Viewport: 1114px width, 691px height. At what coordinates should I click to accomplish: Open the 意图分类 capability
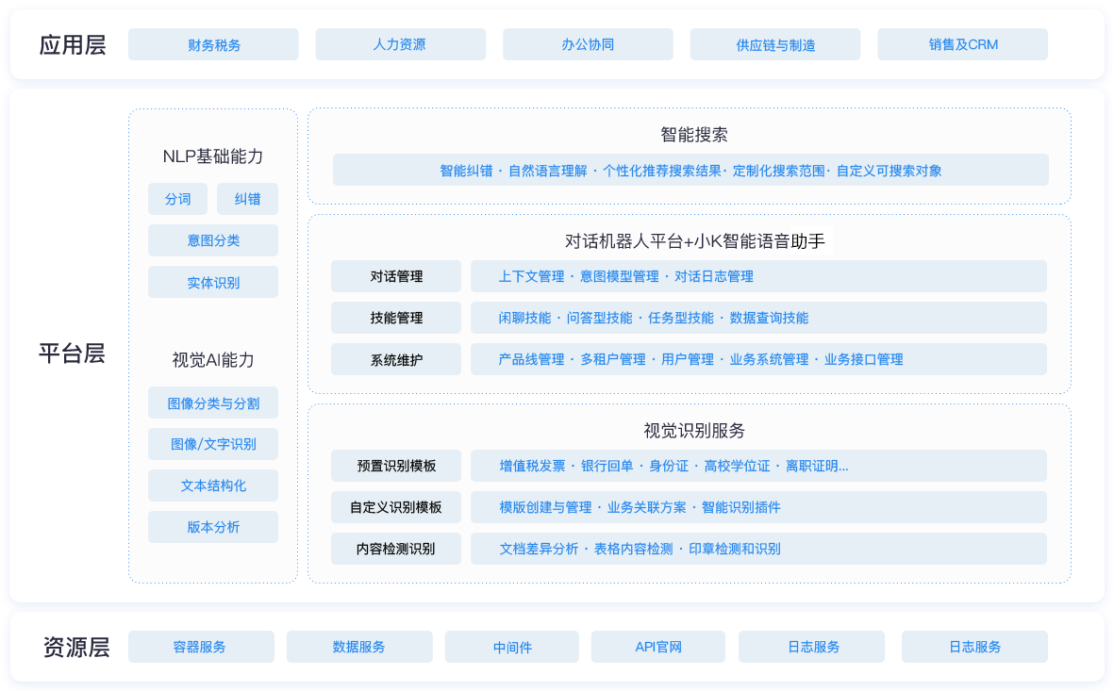point(212,240)
